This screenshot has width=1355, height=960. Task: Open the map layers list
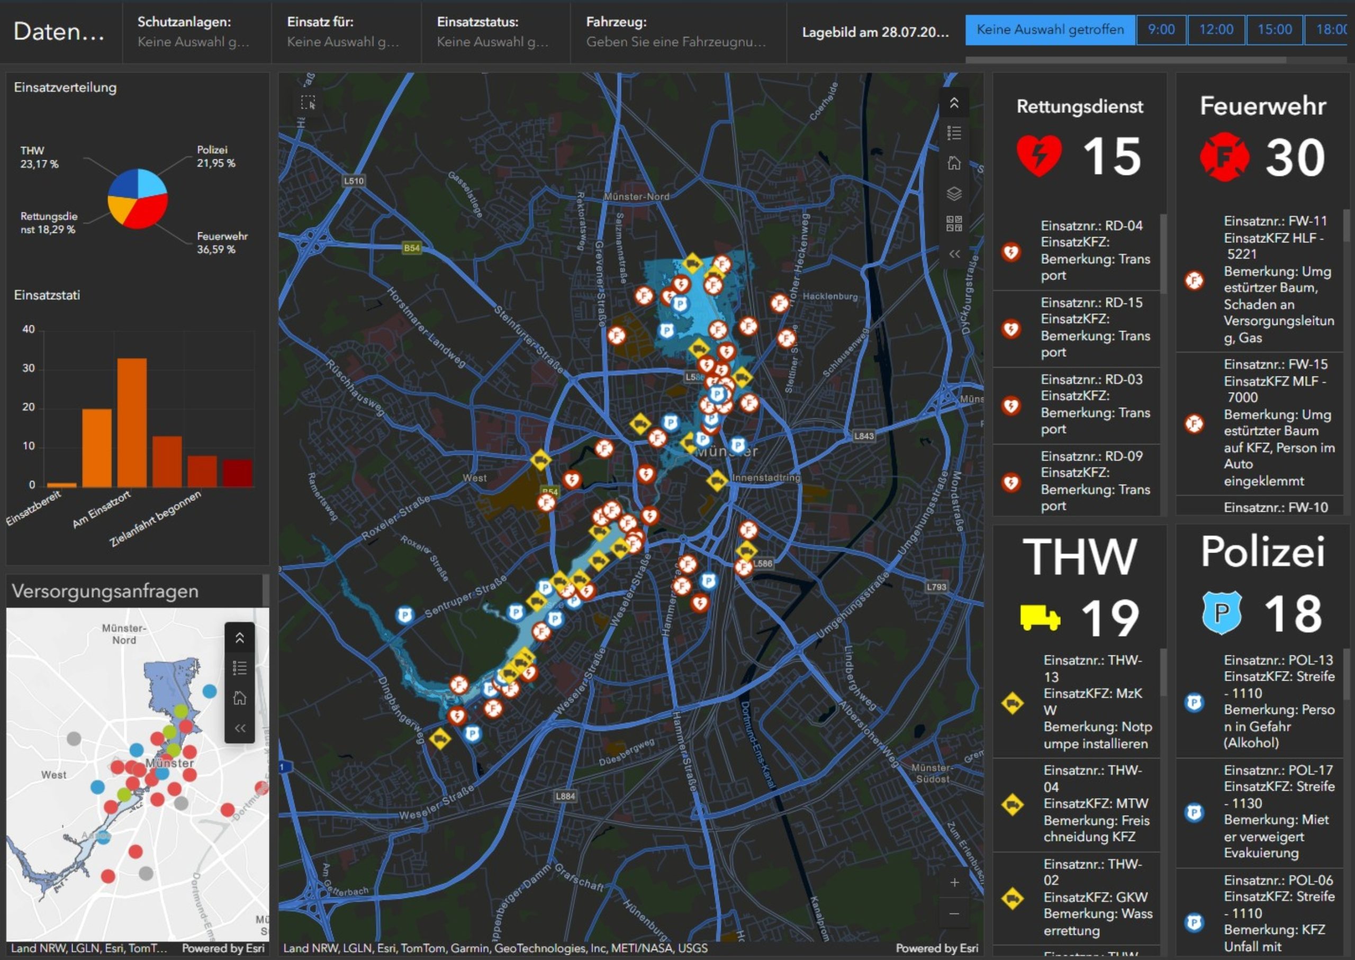(x=954, y=193)
